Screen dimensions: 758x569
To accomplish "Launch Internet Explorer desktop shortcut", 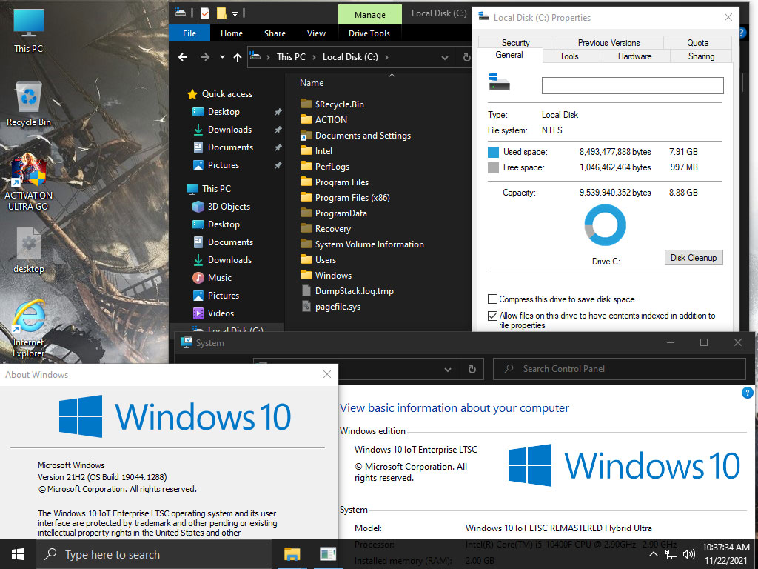I will pos(29,329).
